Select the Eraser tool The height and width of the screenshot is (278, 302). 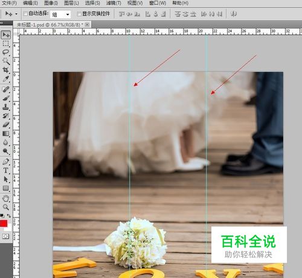pyautogui.click(x=5, y=125)
